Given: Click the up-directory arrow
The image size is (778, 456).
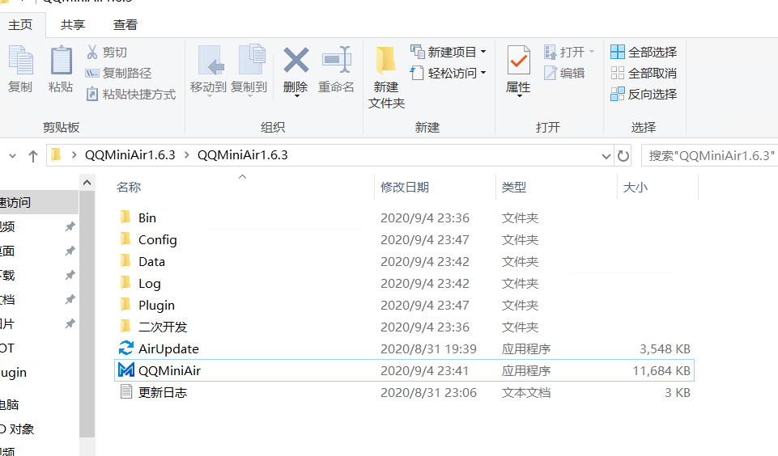Looking at the screenshot, I should point(32,156).
